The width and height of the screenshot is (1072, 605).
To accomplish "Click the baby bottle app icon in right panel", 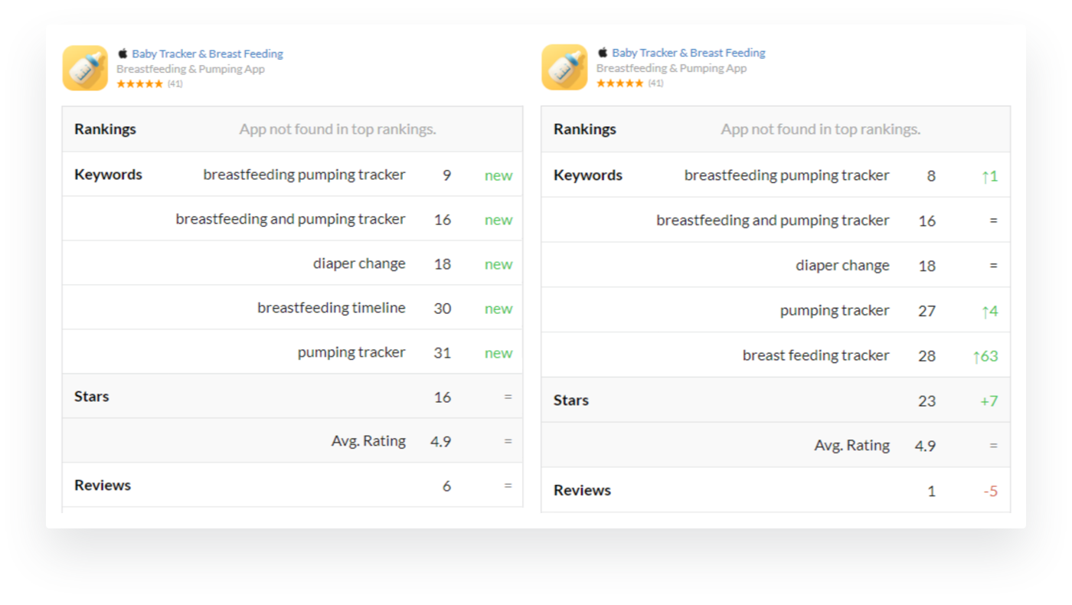I will (564, 67).
